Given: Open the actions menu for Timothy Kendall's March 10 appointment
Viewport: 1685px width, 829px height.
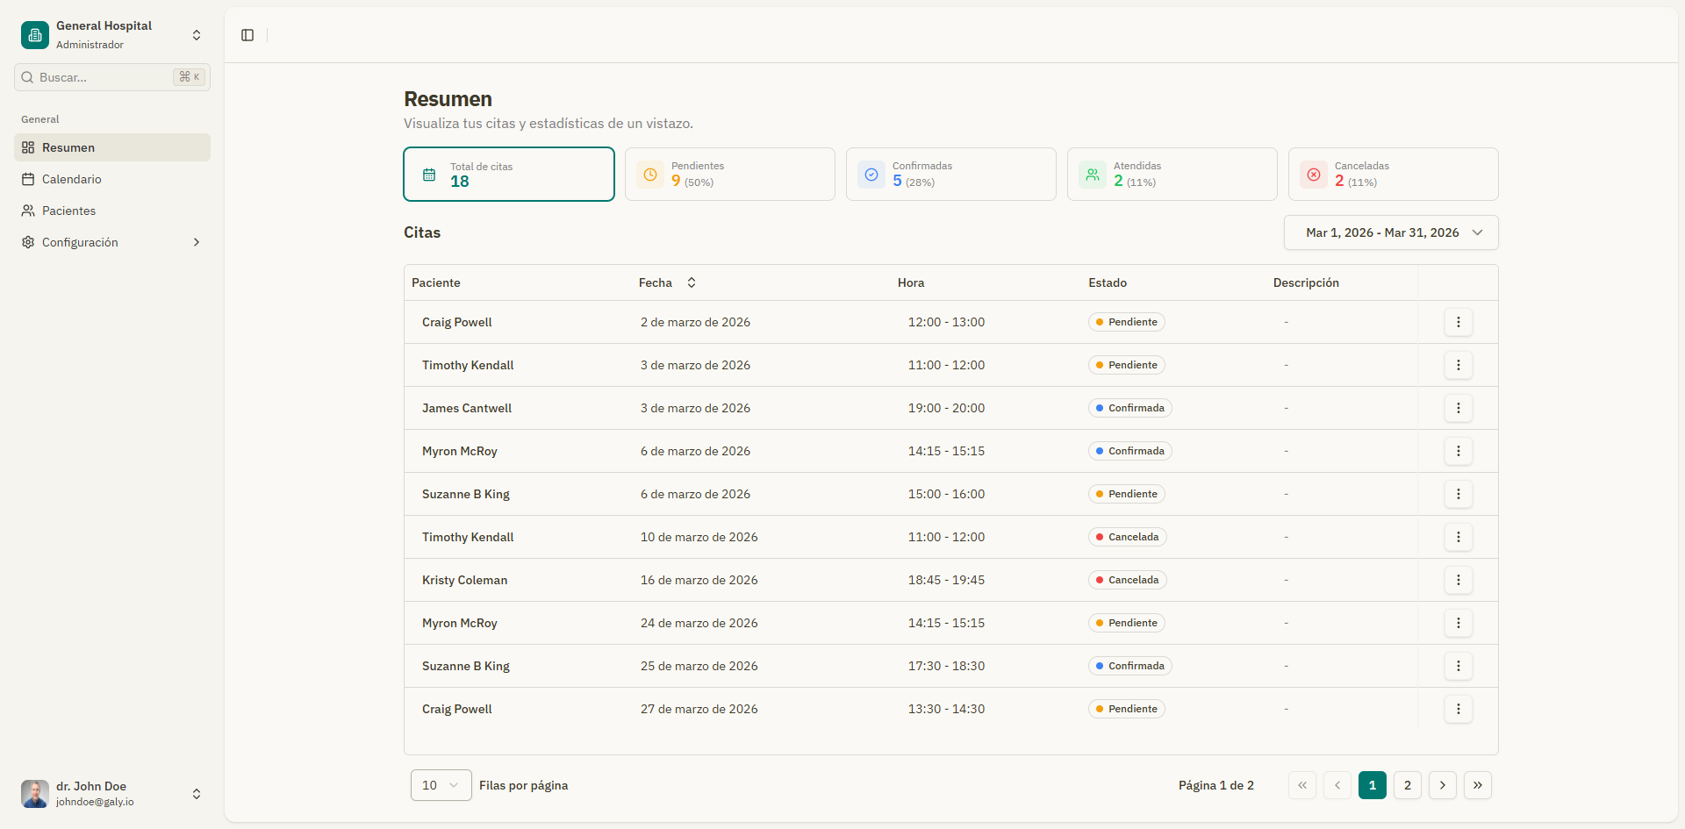Looking at the screenshot, I should [x=1459, y=537].
